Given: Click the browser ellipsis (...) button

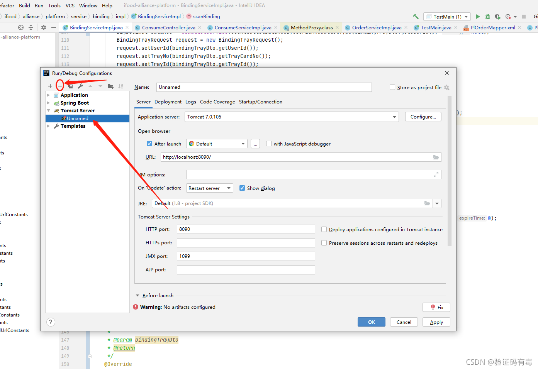Looking at the screenshot, I should pyautogui.click(x=255, y=144).
